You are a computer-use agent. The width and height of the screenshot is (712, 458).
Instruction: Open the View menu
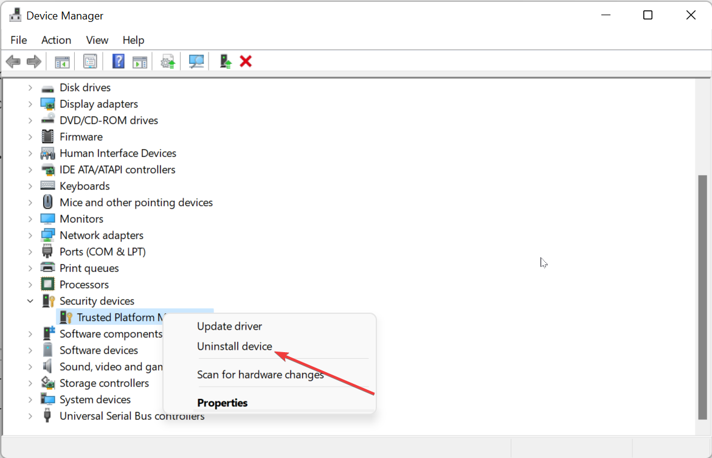click(x=97, y=40)
